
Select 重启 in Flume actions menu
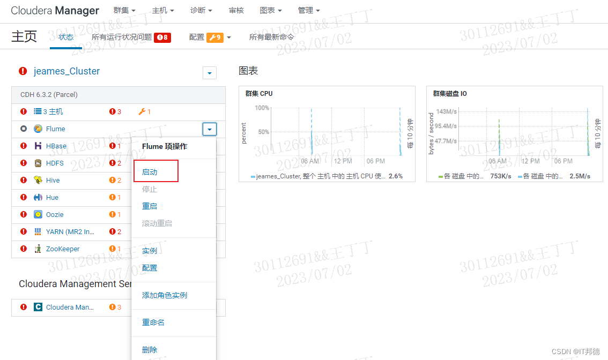click(149, 206)
